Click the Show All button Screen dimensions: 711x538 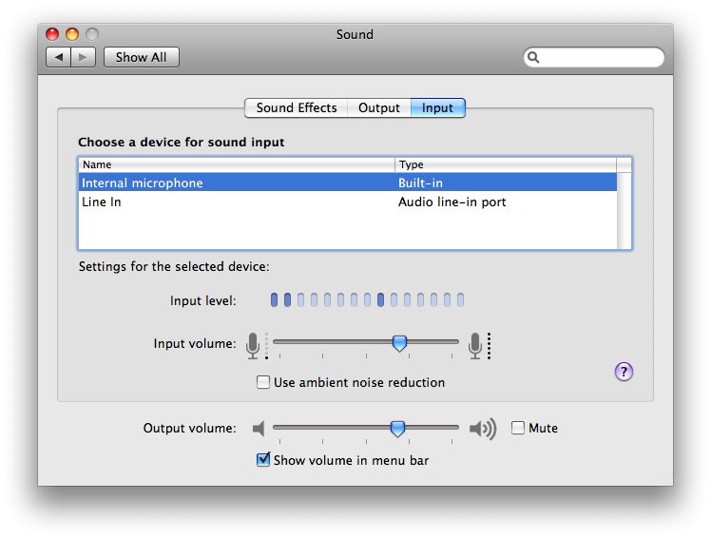(x=142, y=57)
